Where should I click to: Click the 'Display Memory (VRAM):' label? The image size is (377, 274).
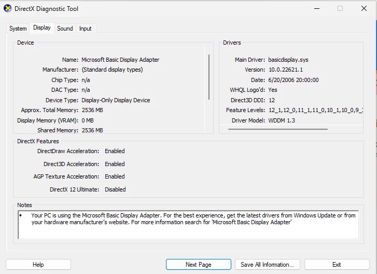pyautogui.click(x=48, y=120)
